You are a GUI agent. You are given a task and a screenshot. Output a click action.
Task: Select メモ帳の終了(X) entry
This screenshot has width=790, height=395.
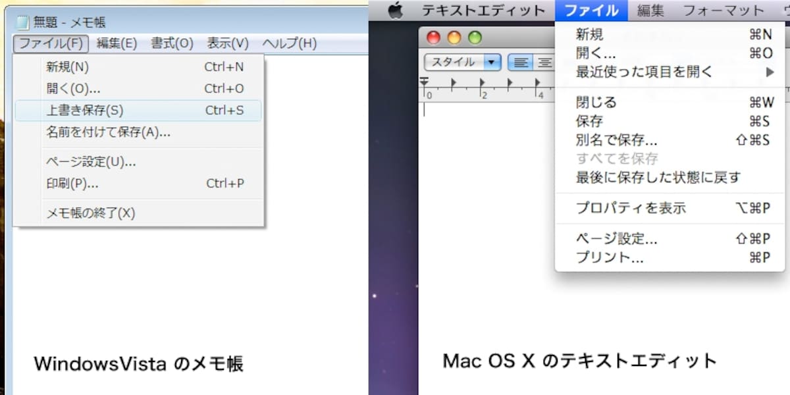click(x=138, y=213)
